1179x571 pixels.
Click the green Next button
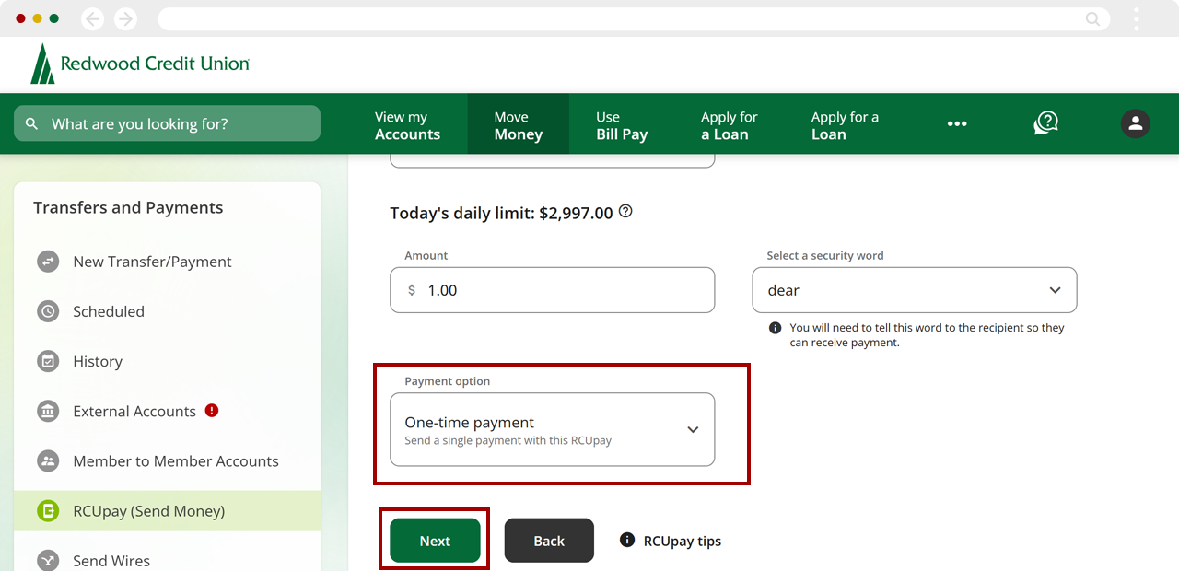coord(435,541)
